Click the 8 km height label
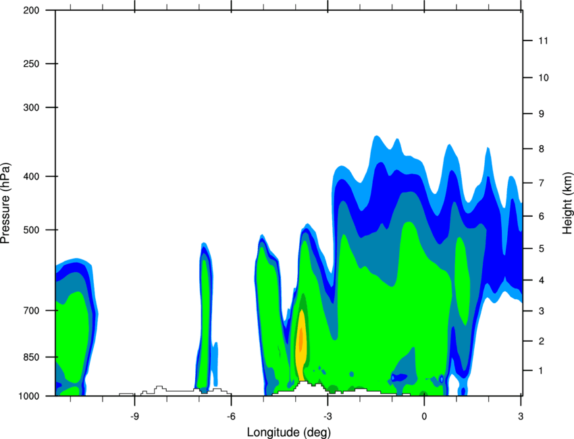 [x=542, y=149]
